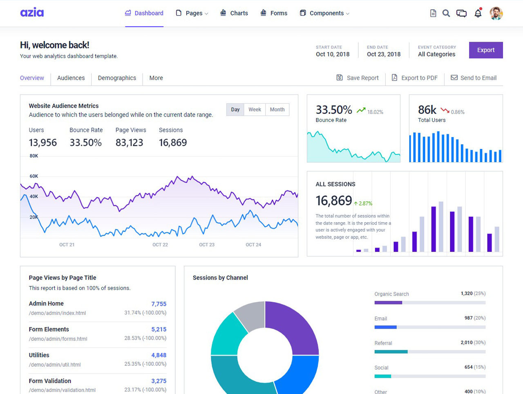Expand the Components dropdown menu

[x=325, y=13]
